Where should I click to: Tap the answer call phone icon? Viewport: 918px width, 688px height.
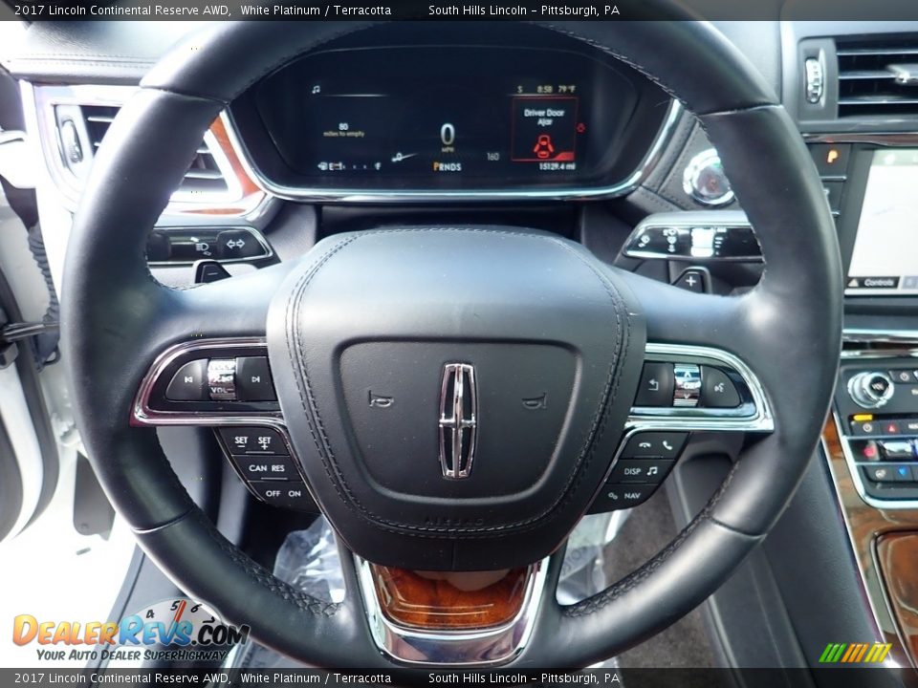point(668,445)
